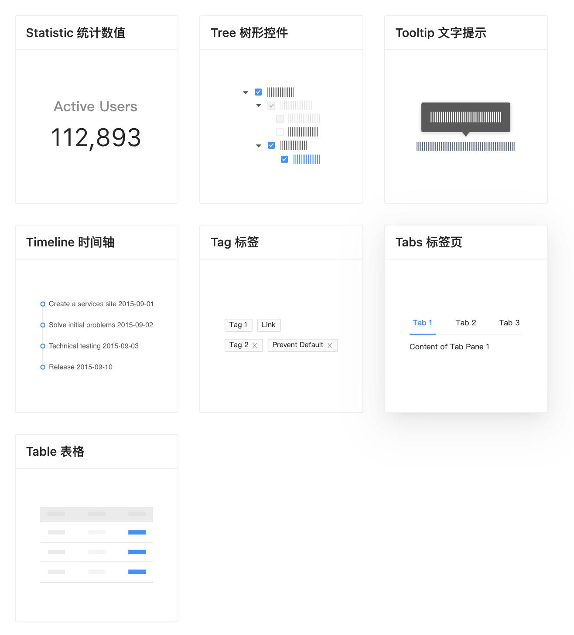This screenshot has height=635, width=574.
Task: Switch to Tab 1
Action: point(423,323)
